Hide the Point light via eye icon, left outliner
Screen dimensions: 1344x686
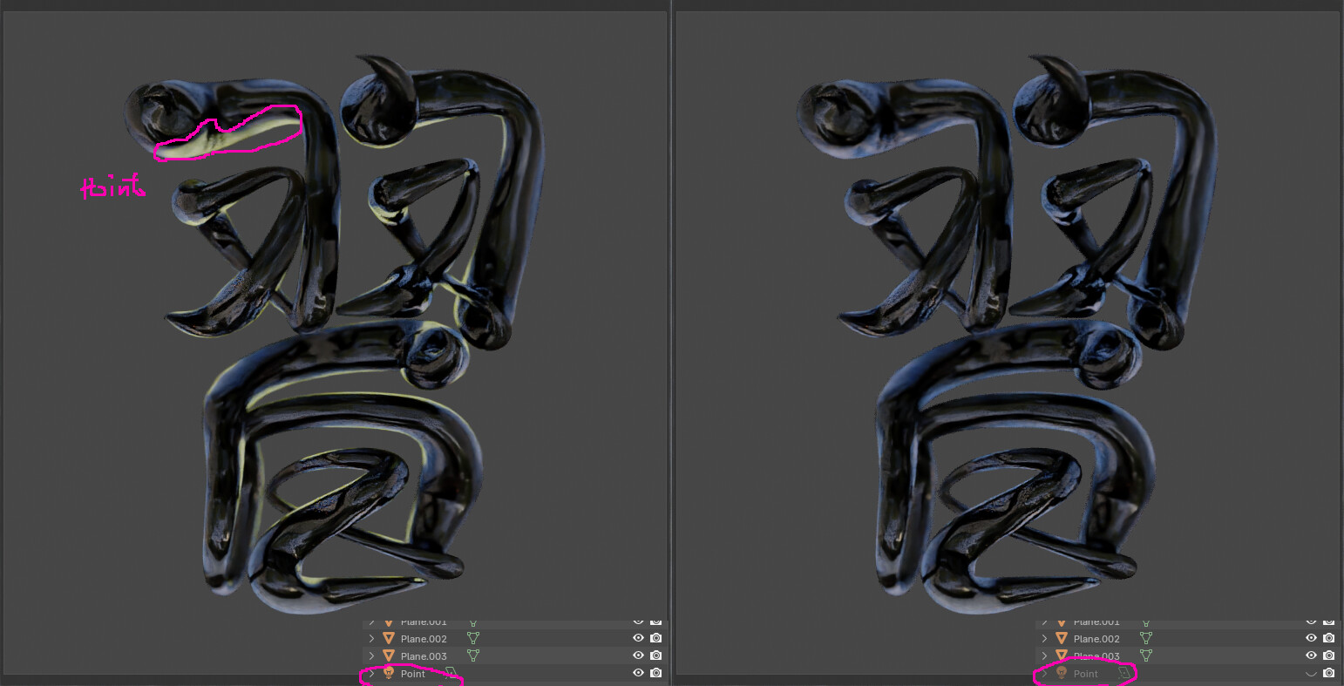pyautogui.click(x=638, y=673)
